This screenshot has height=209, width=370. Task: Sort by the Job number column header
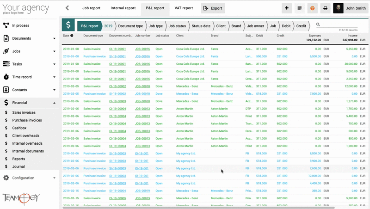coord(143,36)
